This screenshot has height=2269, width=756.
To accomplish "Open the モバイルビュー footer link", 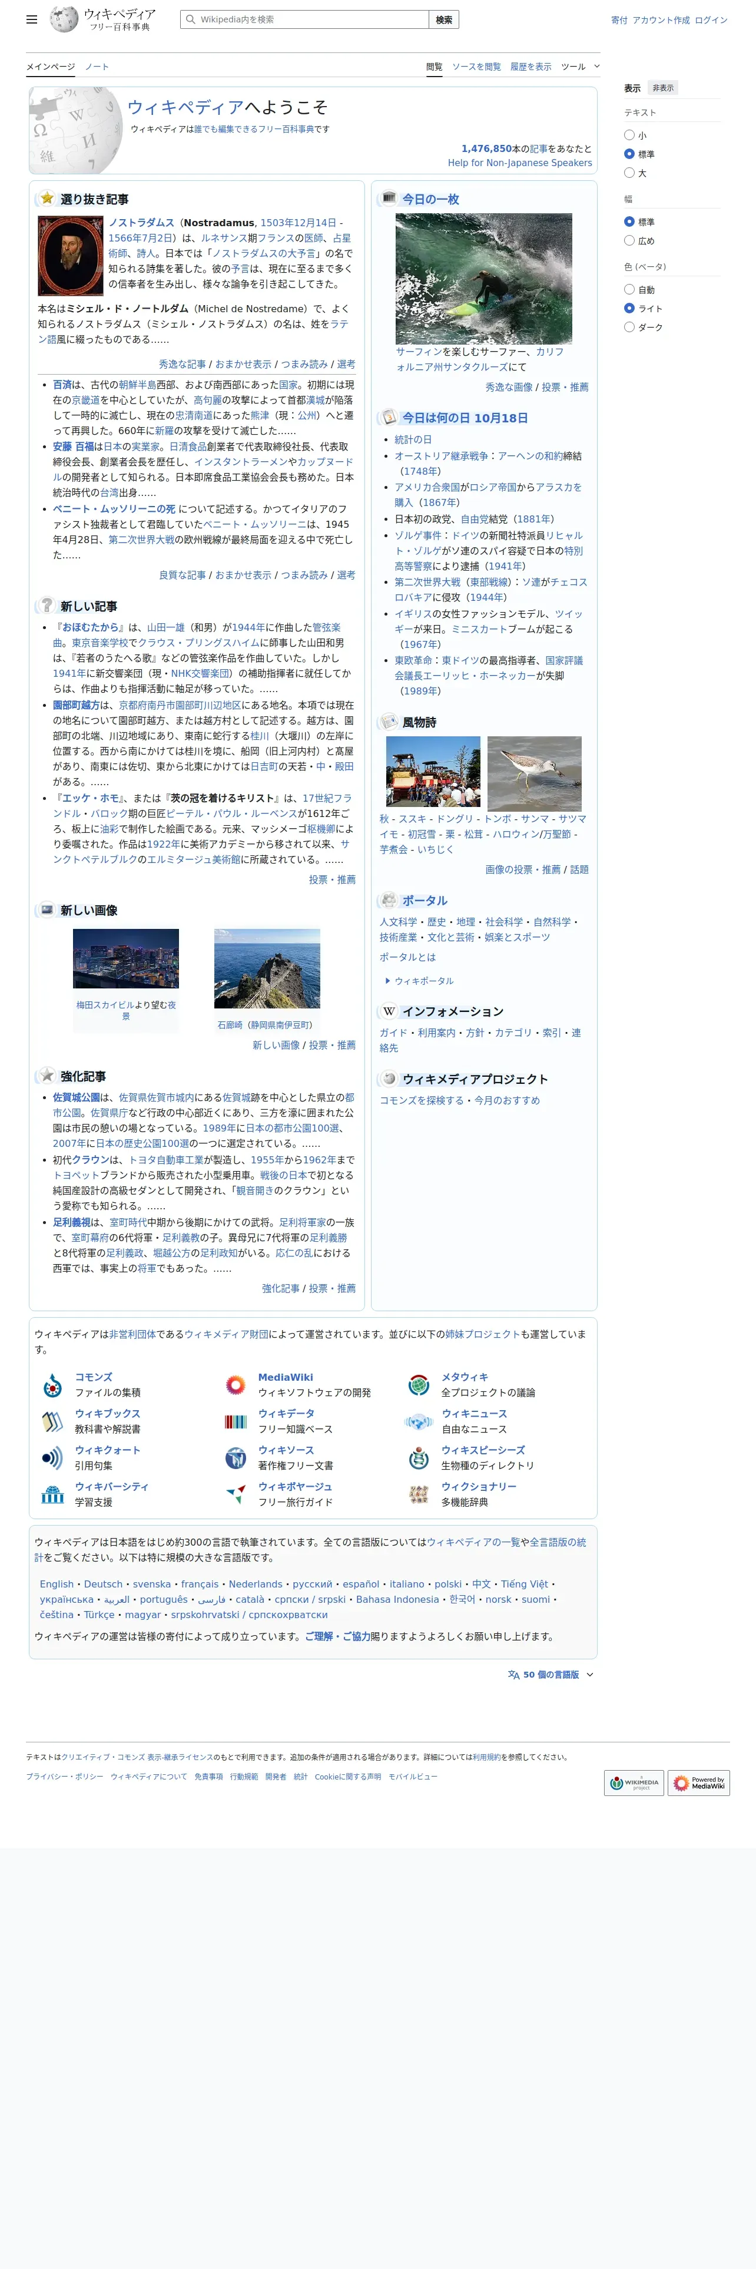I will [x=413, y=1777].
